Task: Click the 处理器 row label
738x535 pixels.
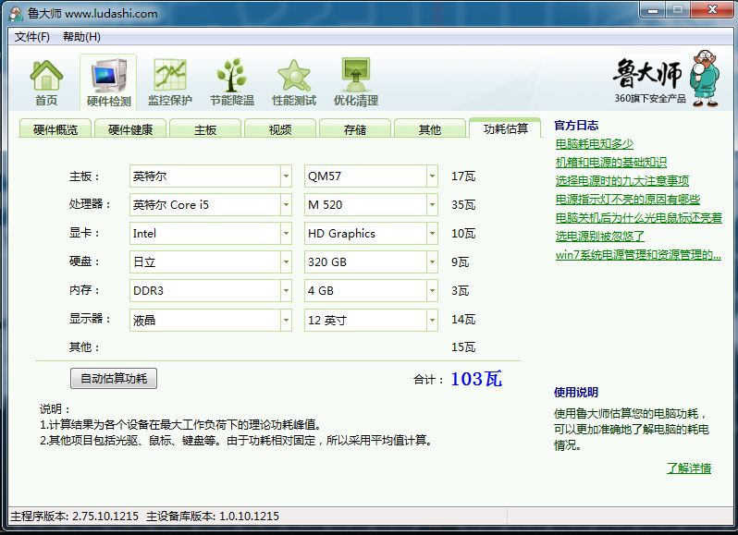Action: [90, 204]
